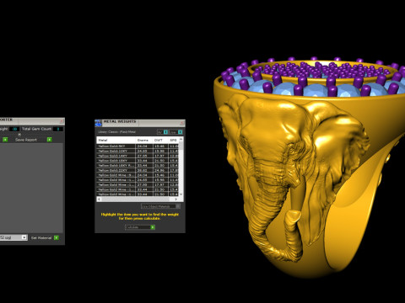Click the Metal Weights title bar

[x=140, y=123]
